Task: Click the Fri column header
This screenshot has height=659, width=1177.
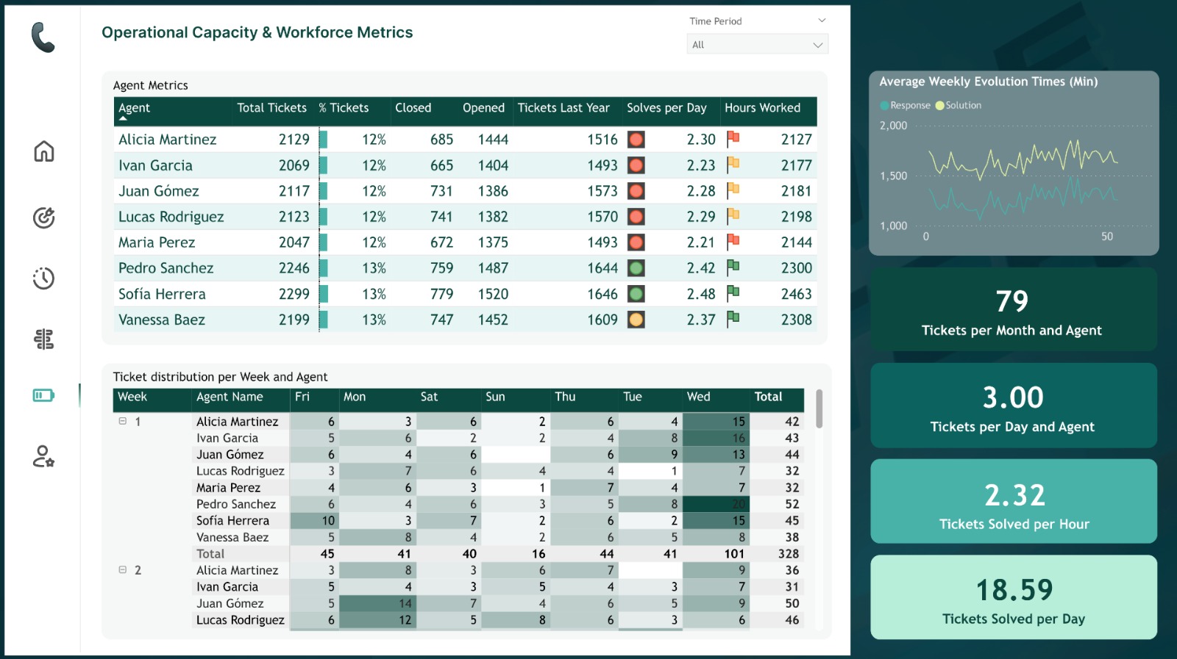Action: (302, 397)
